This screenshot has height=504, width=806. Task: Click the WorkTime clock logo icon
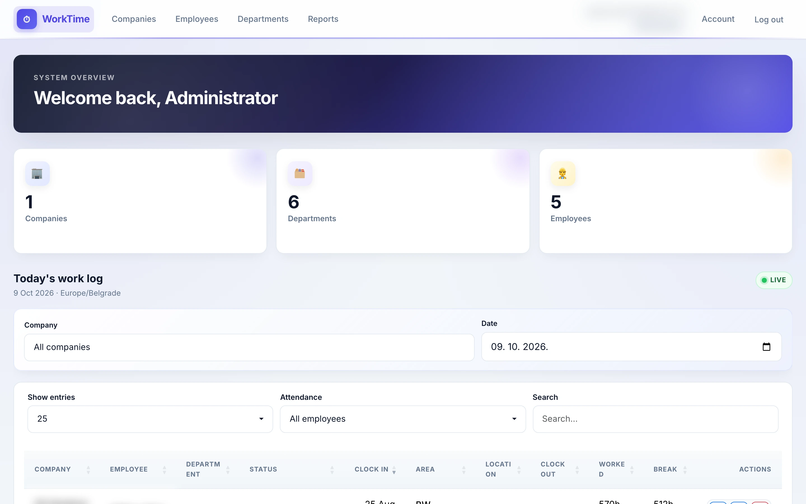pyautogui.click(x=27, y=19)
